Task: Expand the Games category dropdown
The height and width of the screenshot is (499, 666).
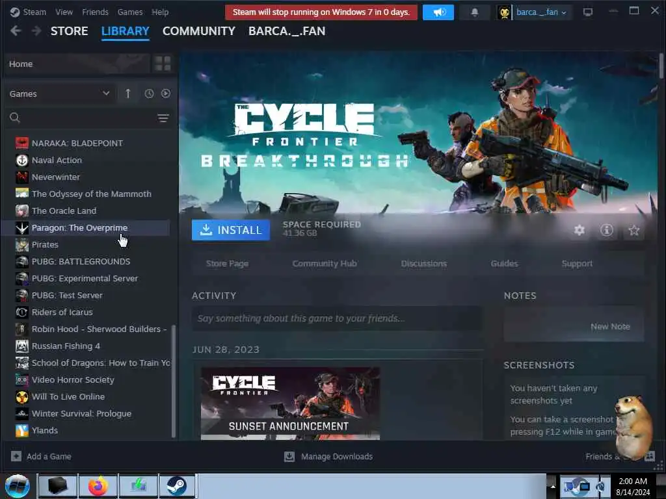Action: point(59,94)
